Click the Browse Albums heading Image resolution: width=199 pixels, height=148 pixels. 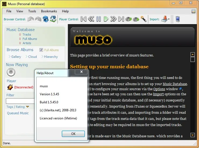20,50
